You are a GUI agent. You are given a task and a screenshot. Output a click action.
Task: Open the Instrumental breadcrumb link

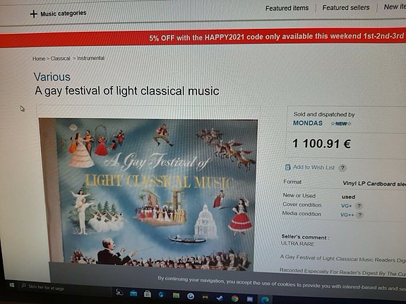[90, 58]
